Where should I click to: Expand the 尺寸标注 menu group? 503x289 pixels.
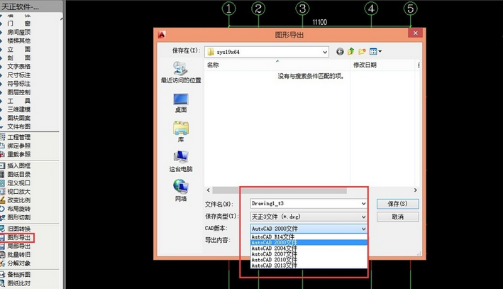pos(19,75)
